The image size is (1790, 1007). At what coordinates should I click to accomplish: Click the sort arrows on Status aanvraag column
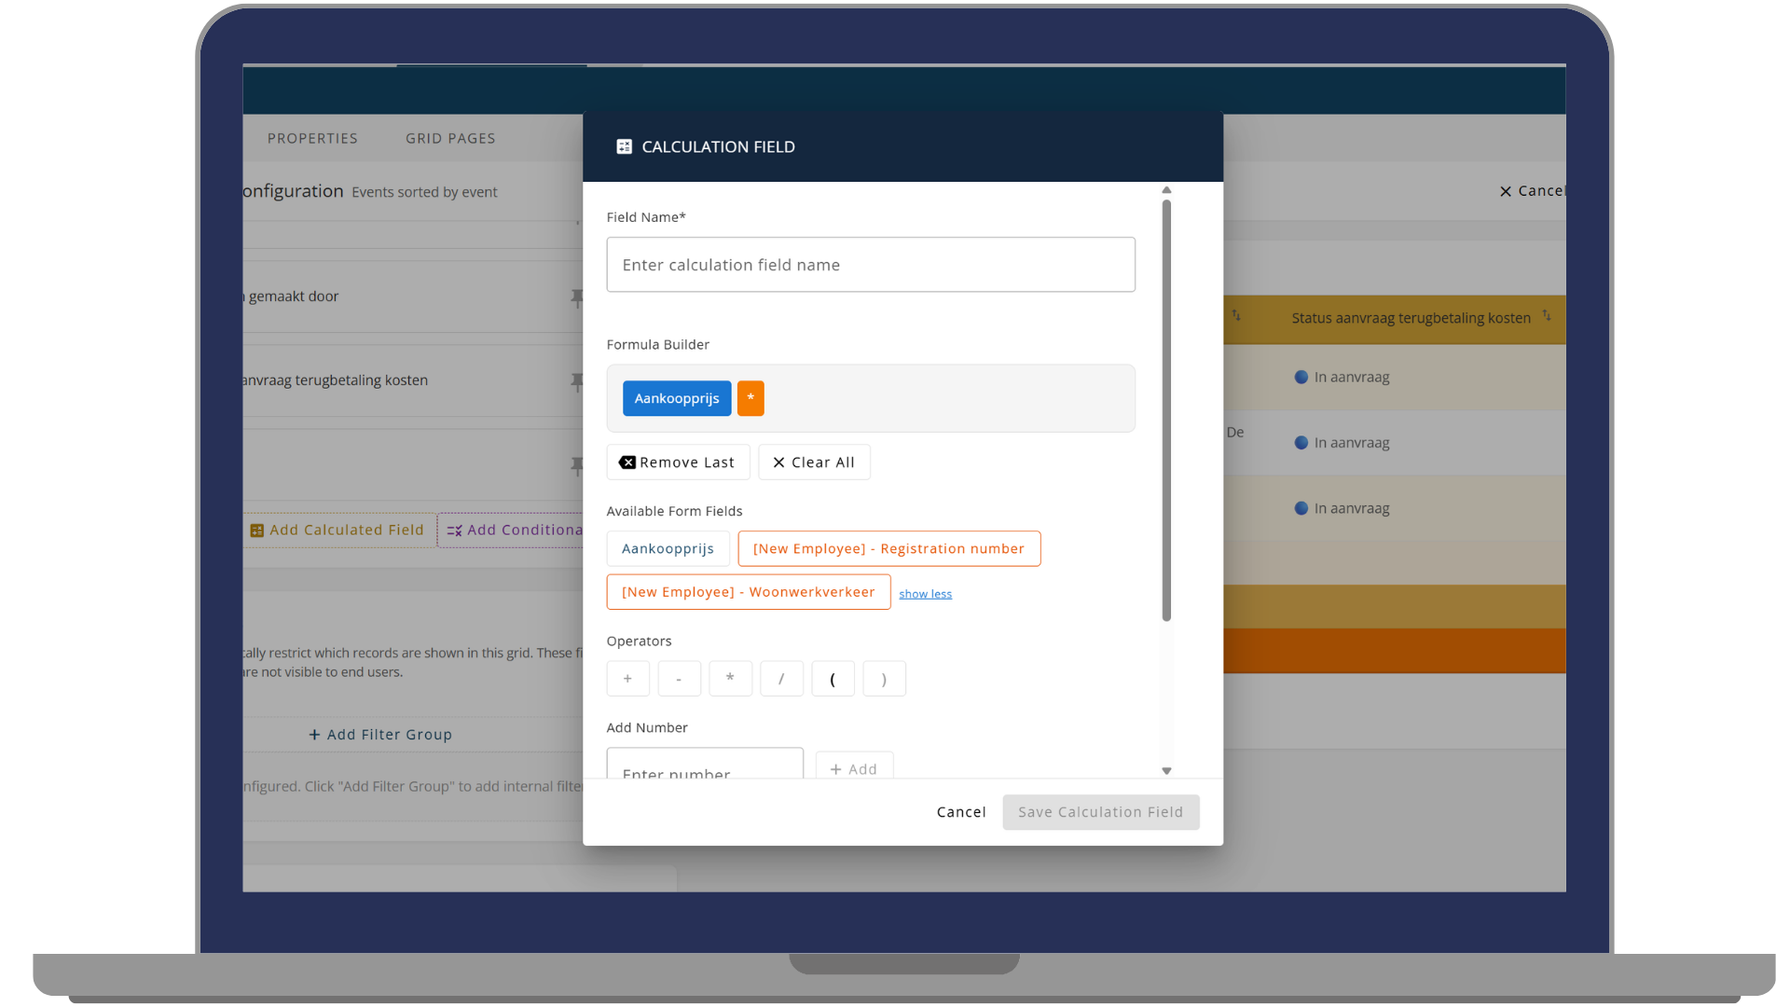pos(1547,316)
